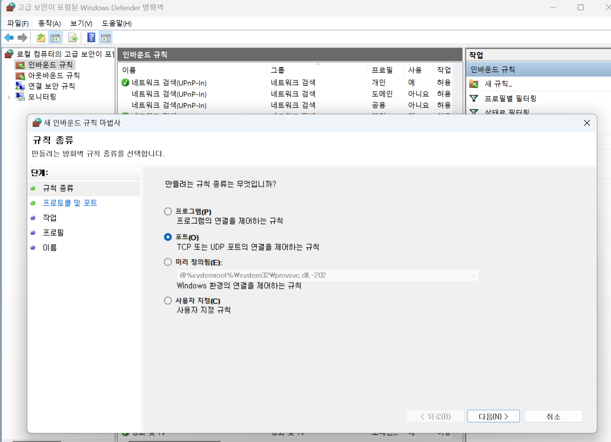Click the Forward arrow toolbar icon
The height and width of the screenshot is (442, 611).
23,38
